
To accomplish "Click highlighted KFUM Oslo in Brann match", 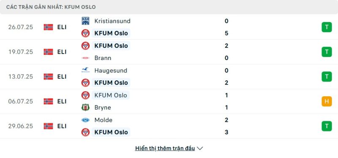I will point(111,46).
